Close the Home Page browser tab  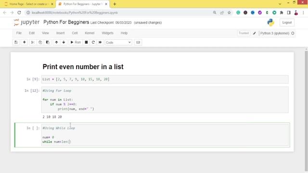pos(52,4)
